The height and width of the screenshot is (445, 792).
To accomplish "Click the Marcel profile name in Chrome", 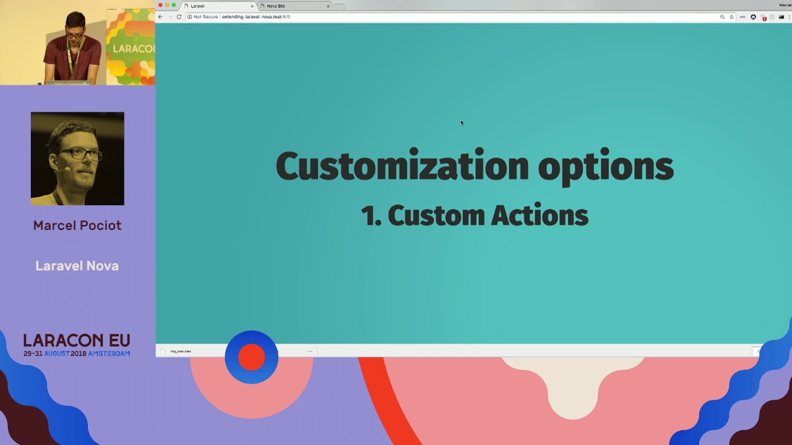I will (x=785, y=5).
